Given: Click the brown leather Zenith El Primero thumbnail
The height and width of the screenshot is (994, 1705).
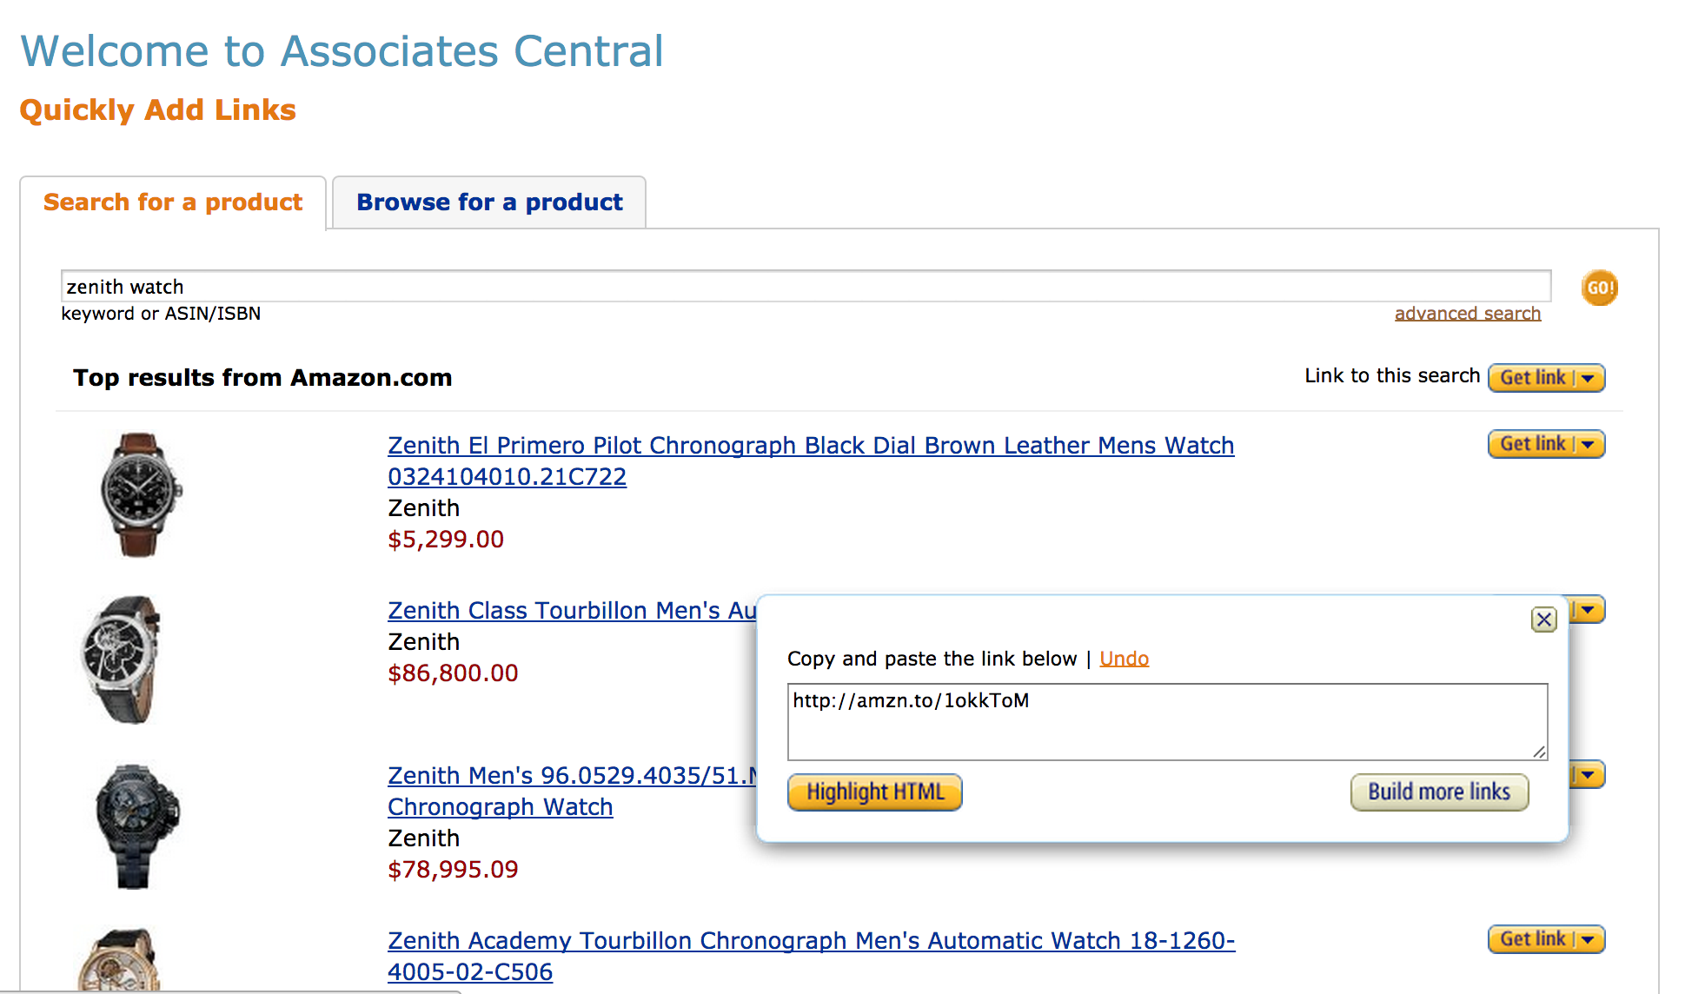Looking at the screenshot, I should point(140,494).
